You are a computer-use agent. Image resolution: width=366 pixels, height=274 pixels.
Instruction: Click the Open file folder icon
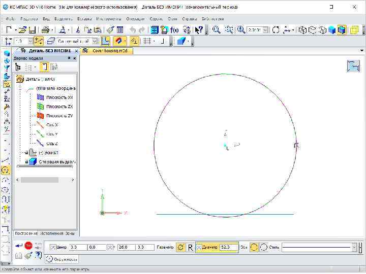pos(22,30)
